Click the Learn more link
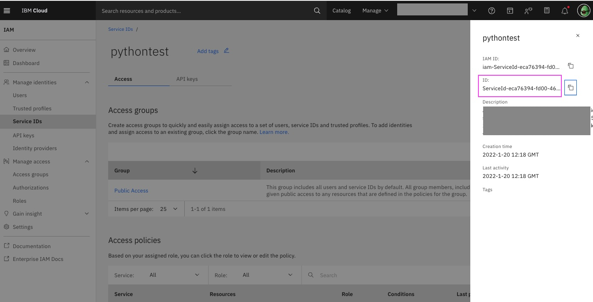This screenshot has width=593, height=302. pyautogui.click(x=274, y=132)
